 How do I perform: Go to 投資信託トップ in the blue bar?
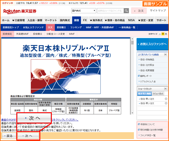point(11,27)
